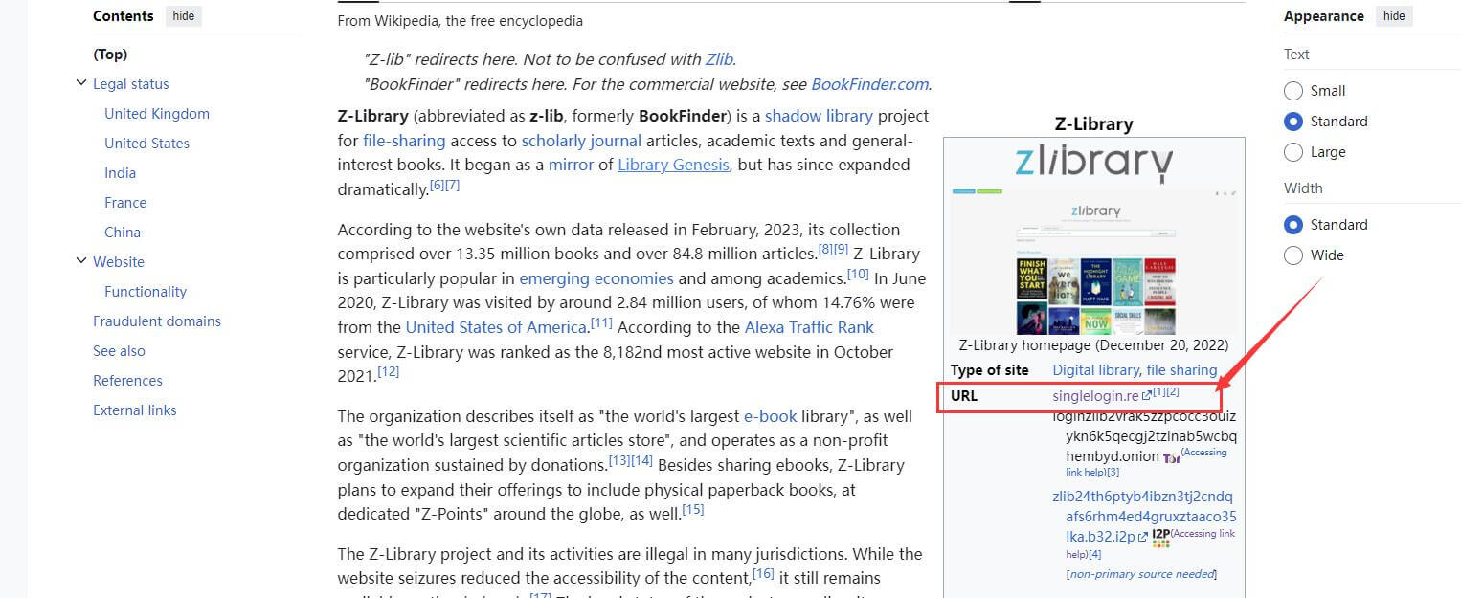The height and width of the screenshot is (598, 1461).
Task: Click the Z-Library logo image in the infobox
Action: [x=1093, y=163]
